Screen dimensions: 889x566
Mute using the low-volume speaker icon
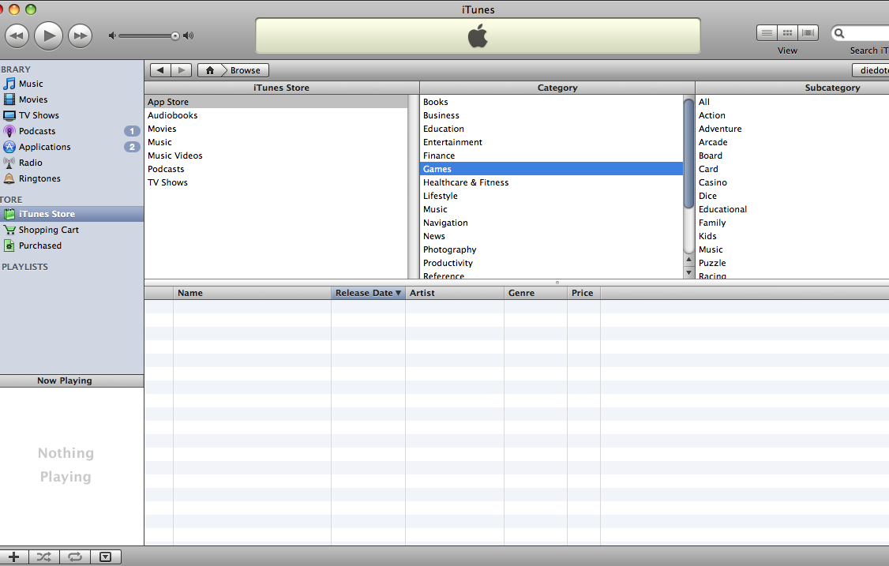[x=112, y=36]
